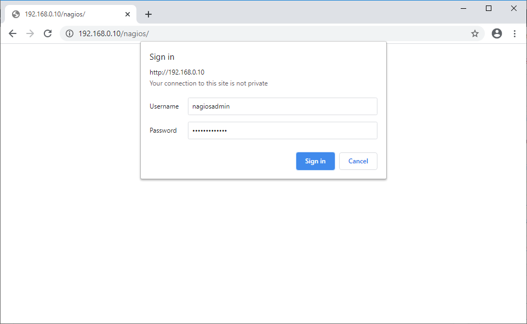Click the blue Sign in button

click(315, 161)
